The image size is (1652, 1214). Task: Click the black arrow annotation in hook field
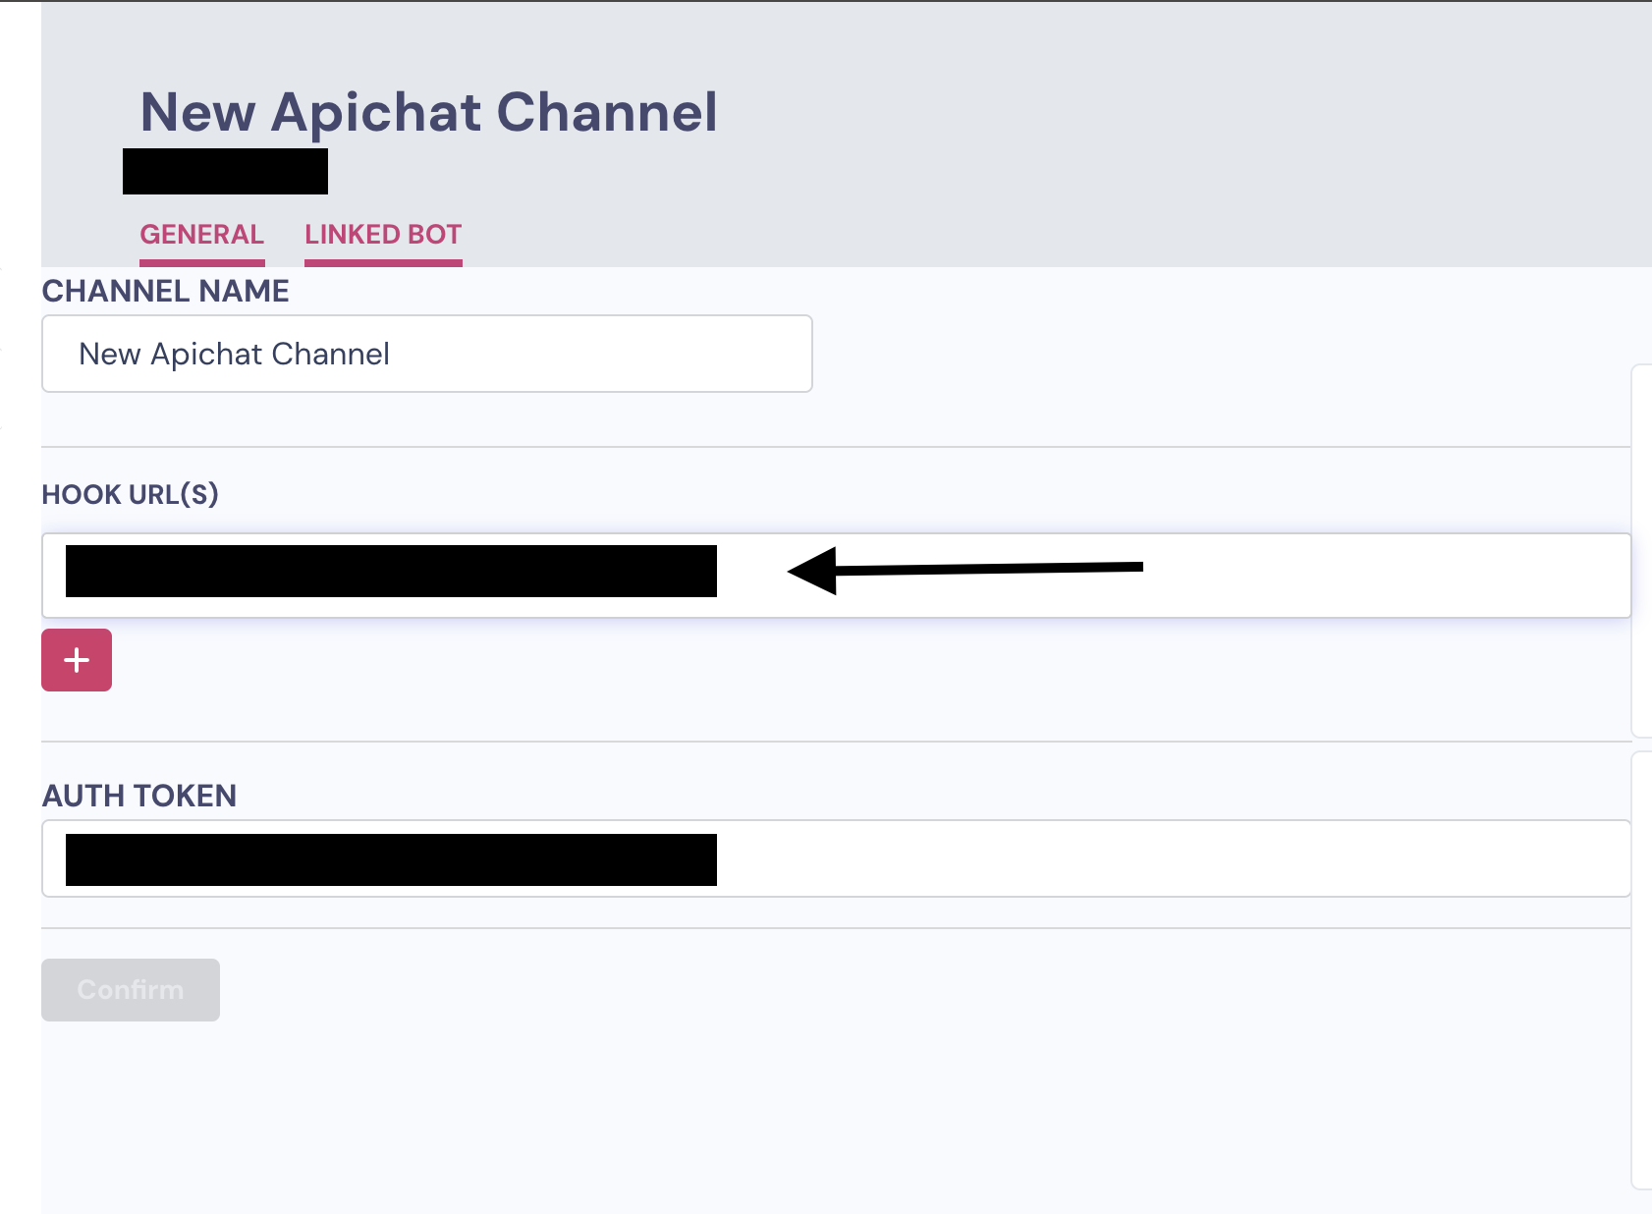pos(964,570)
